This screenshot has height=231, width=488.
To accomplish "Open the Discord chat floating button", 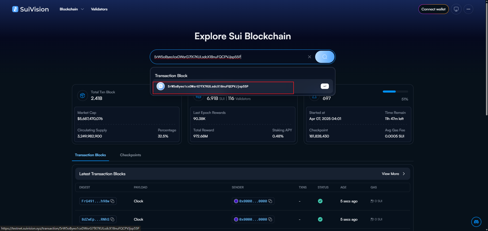I will [476, 222].
